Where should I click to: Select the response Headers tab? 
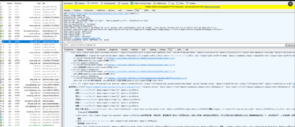(80, 50)
